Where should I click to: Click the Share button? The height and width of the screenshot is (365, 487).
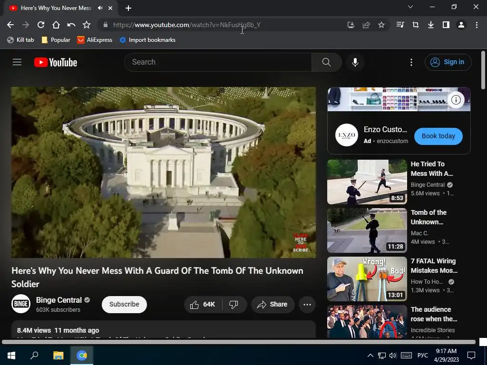[x=273, y=305]
